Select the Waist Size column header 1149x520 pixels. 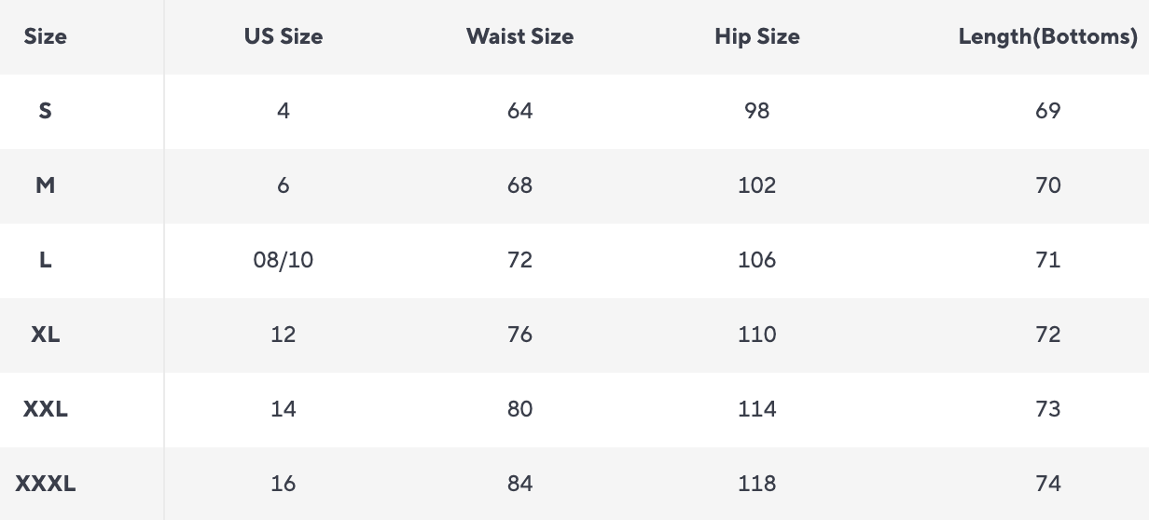pos(519,37)
